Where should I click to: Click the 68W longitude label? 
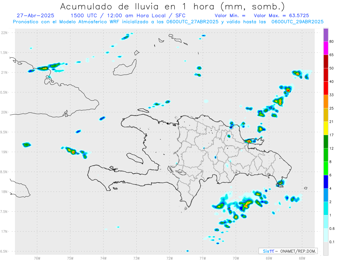302,258
